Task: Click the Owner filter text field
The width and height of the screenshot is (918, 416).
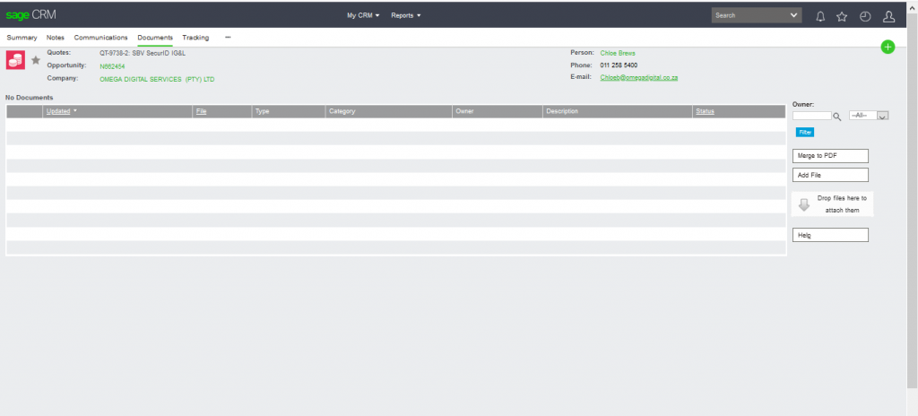Action: (811, 116)
